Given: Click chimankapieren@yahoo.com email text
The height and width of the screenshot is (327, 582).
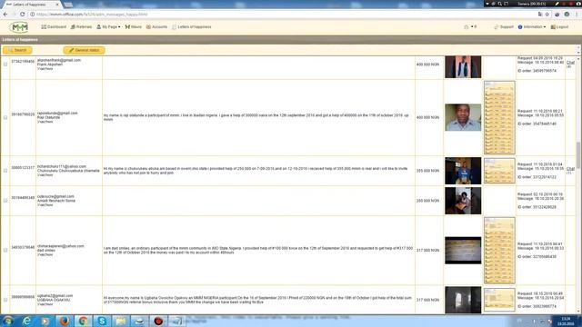Looking at the screenshot, I should click(61, 246).
